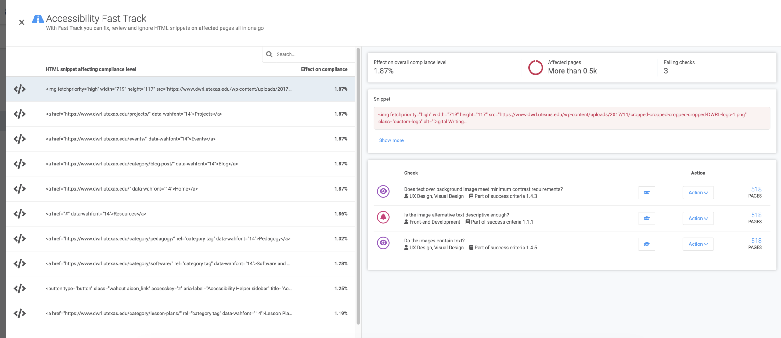Click the eye icon on images contain text check
The width and height of the screenshot is (781, 338).
click(383, 243)
